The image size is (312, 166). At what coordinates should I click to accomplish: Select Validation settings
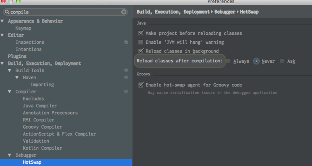(x=36, y=141)
